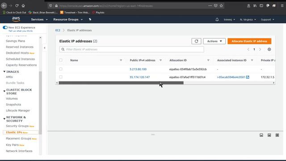Toggle the New EC2 Experience switch
The image size is (286, 161).
5,28
